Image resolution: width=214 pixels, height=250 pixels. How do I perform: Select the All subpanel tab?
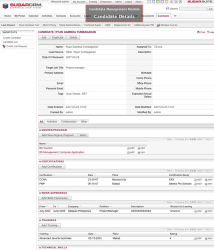pos(41,121)
